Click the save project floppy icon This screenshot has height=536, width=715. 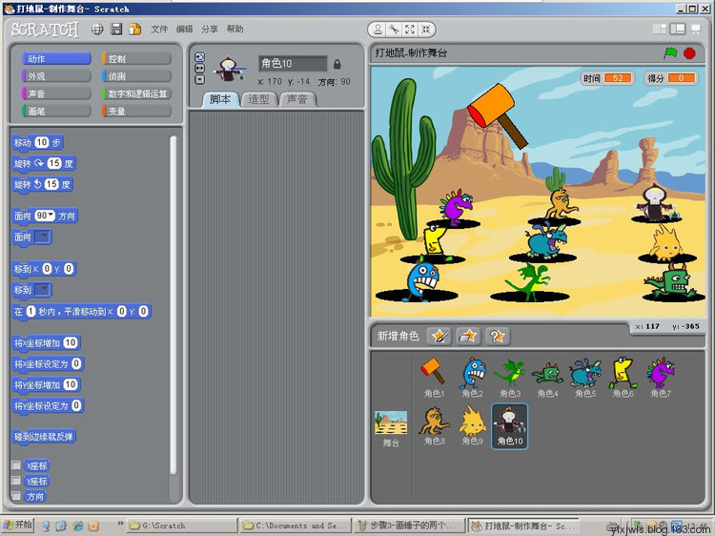[x=116, y=30]
